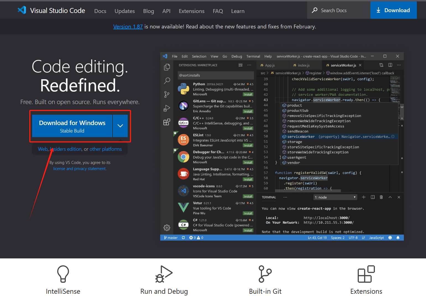Open the Extensions nav item
Viewport: 426px width, 299px height.
pos(192,11)
